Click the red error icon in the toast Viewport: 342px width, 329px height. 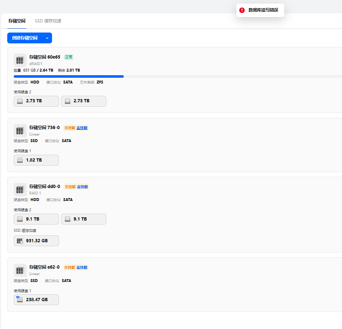pyautogui.click(x=242, y=10)
